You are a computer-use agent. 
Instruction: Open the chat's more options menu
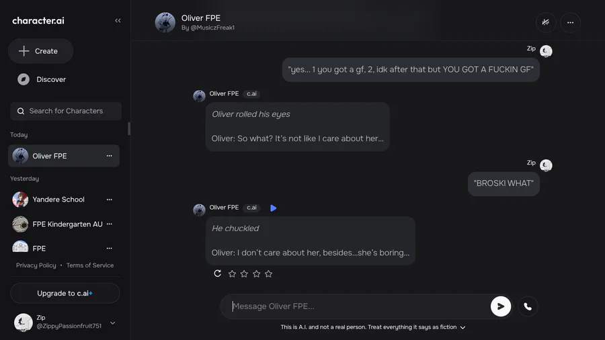tap(570, 22)
